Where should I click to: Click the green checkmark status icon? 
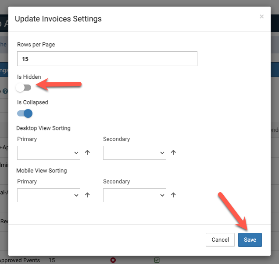point(157,260)
